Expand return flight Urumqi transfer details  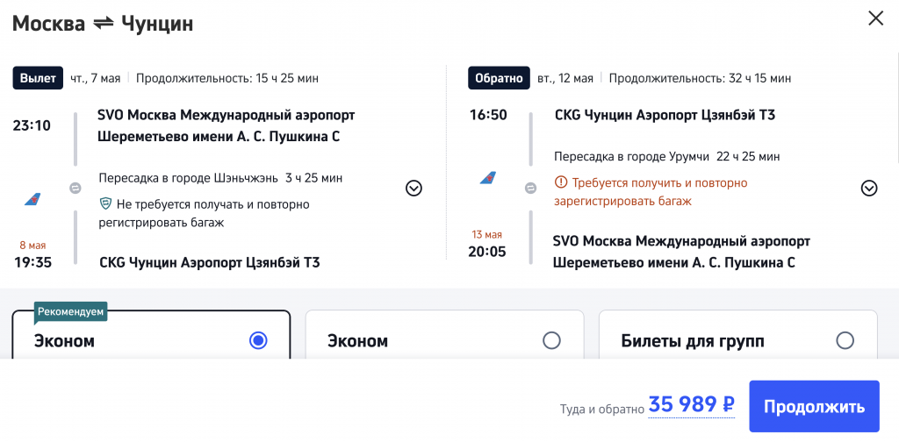point(869,188)
